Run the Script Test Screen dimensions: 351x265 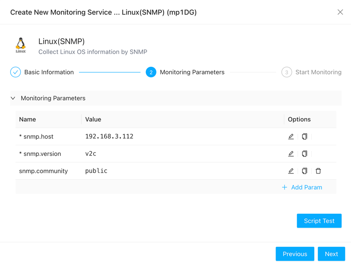(319, 221)
